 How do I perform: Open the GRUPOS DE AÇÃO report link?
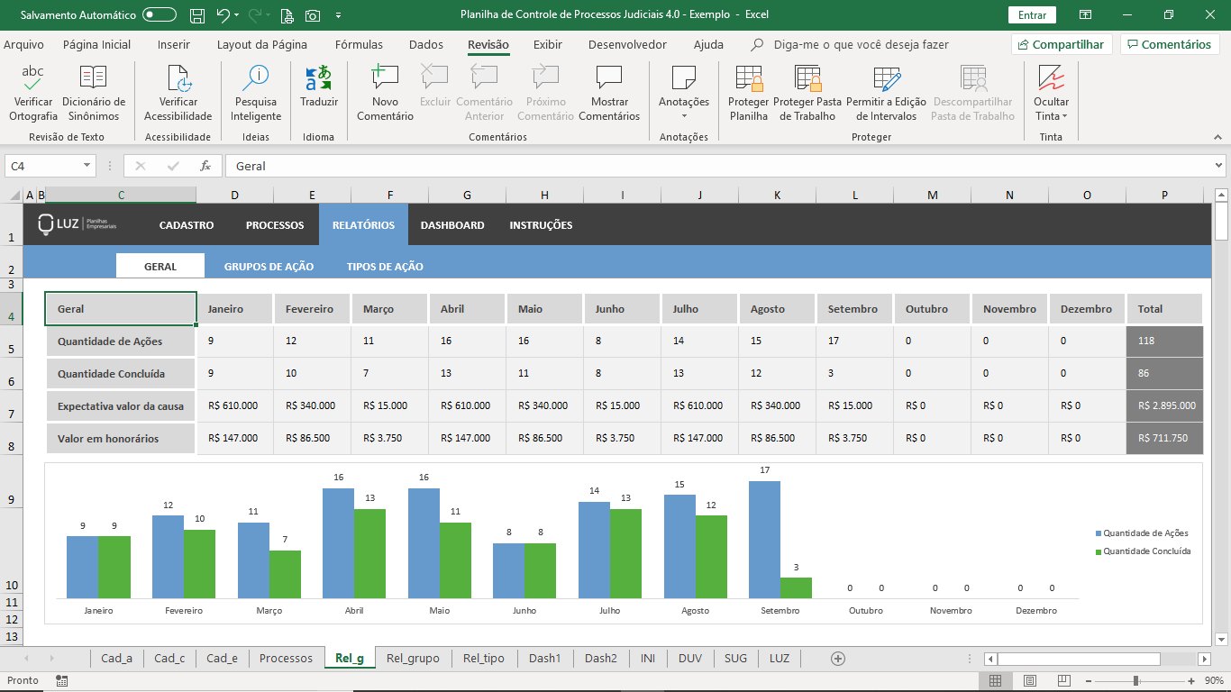tap(269, 267)
